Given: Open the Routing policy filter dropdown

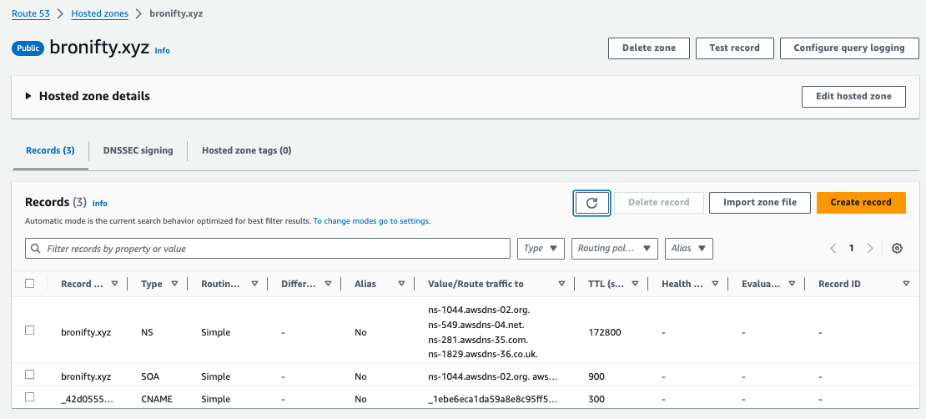Looking at the screenshot, I should tap(614, 249).
